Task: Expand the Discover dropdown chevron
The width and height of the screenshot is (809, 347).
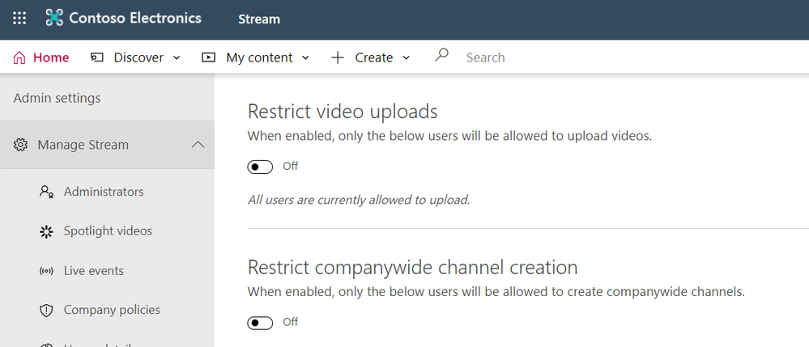Action: [177, 57]
